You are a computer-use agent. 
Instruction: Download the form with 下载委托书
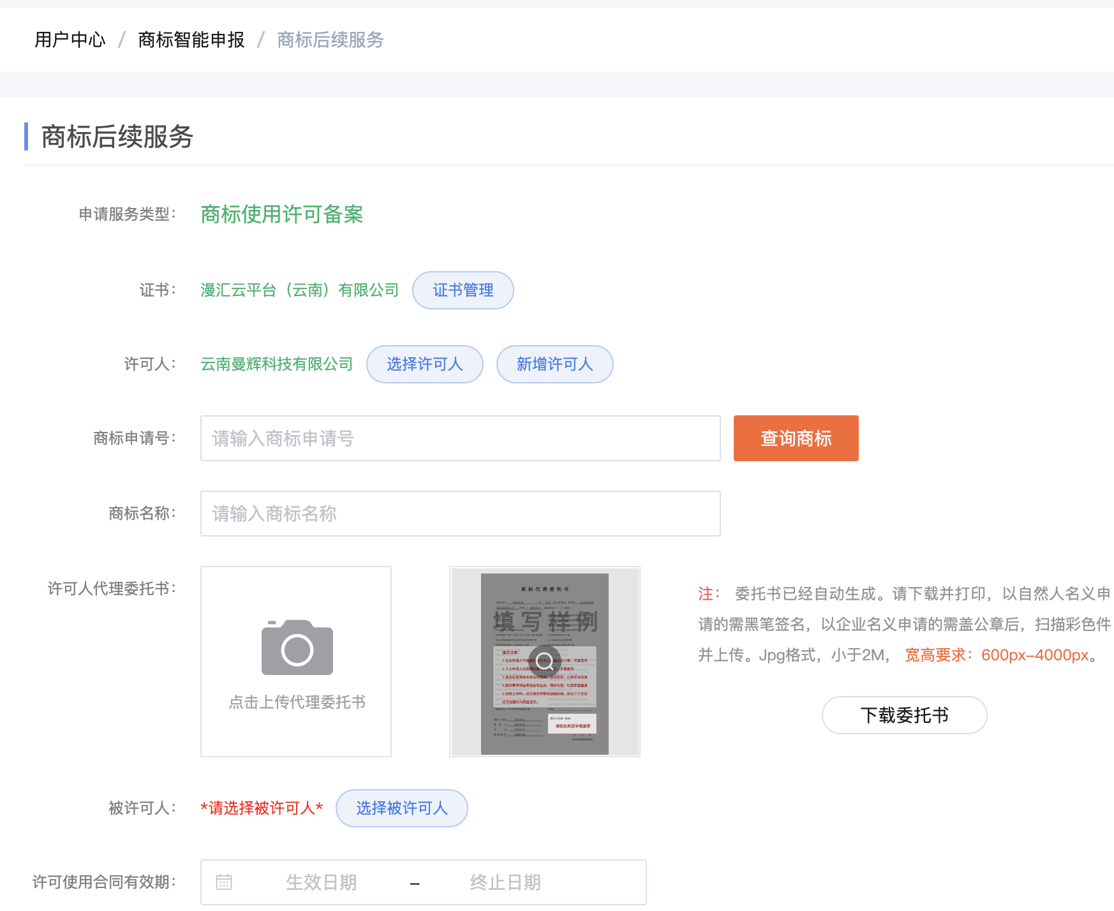click(904, 715)
